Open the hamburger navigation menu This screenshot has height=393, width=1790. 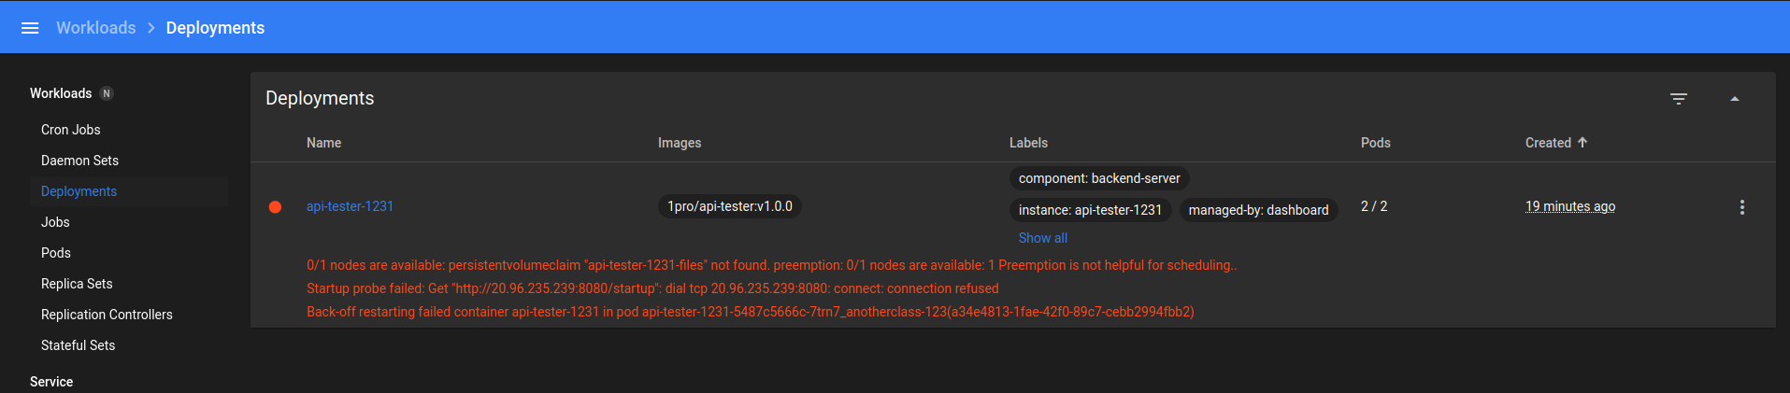coord(30,28)
